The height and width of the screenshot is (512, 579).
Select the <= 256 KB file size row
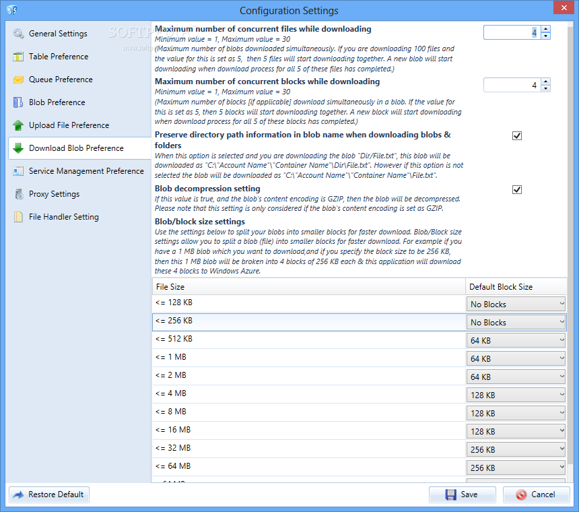tap(309, 322)
